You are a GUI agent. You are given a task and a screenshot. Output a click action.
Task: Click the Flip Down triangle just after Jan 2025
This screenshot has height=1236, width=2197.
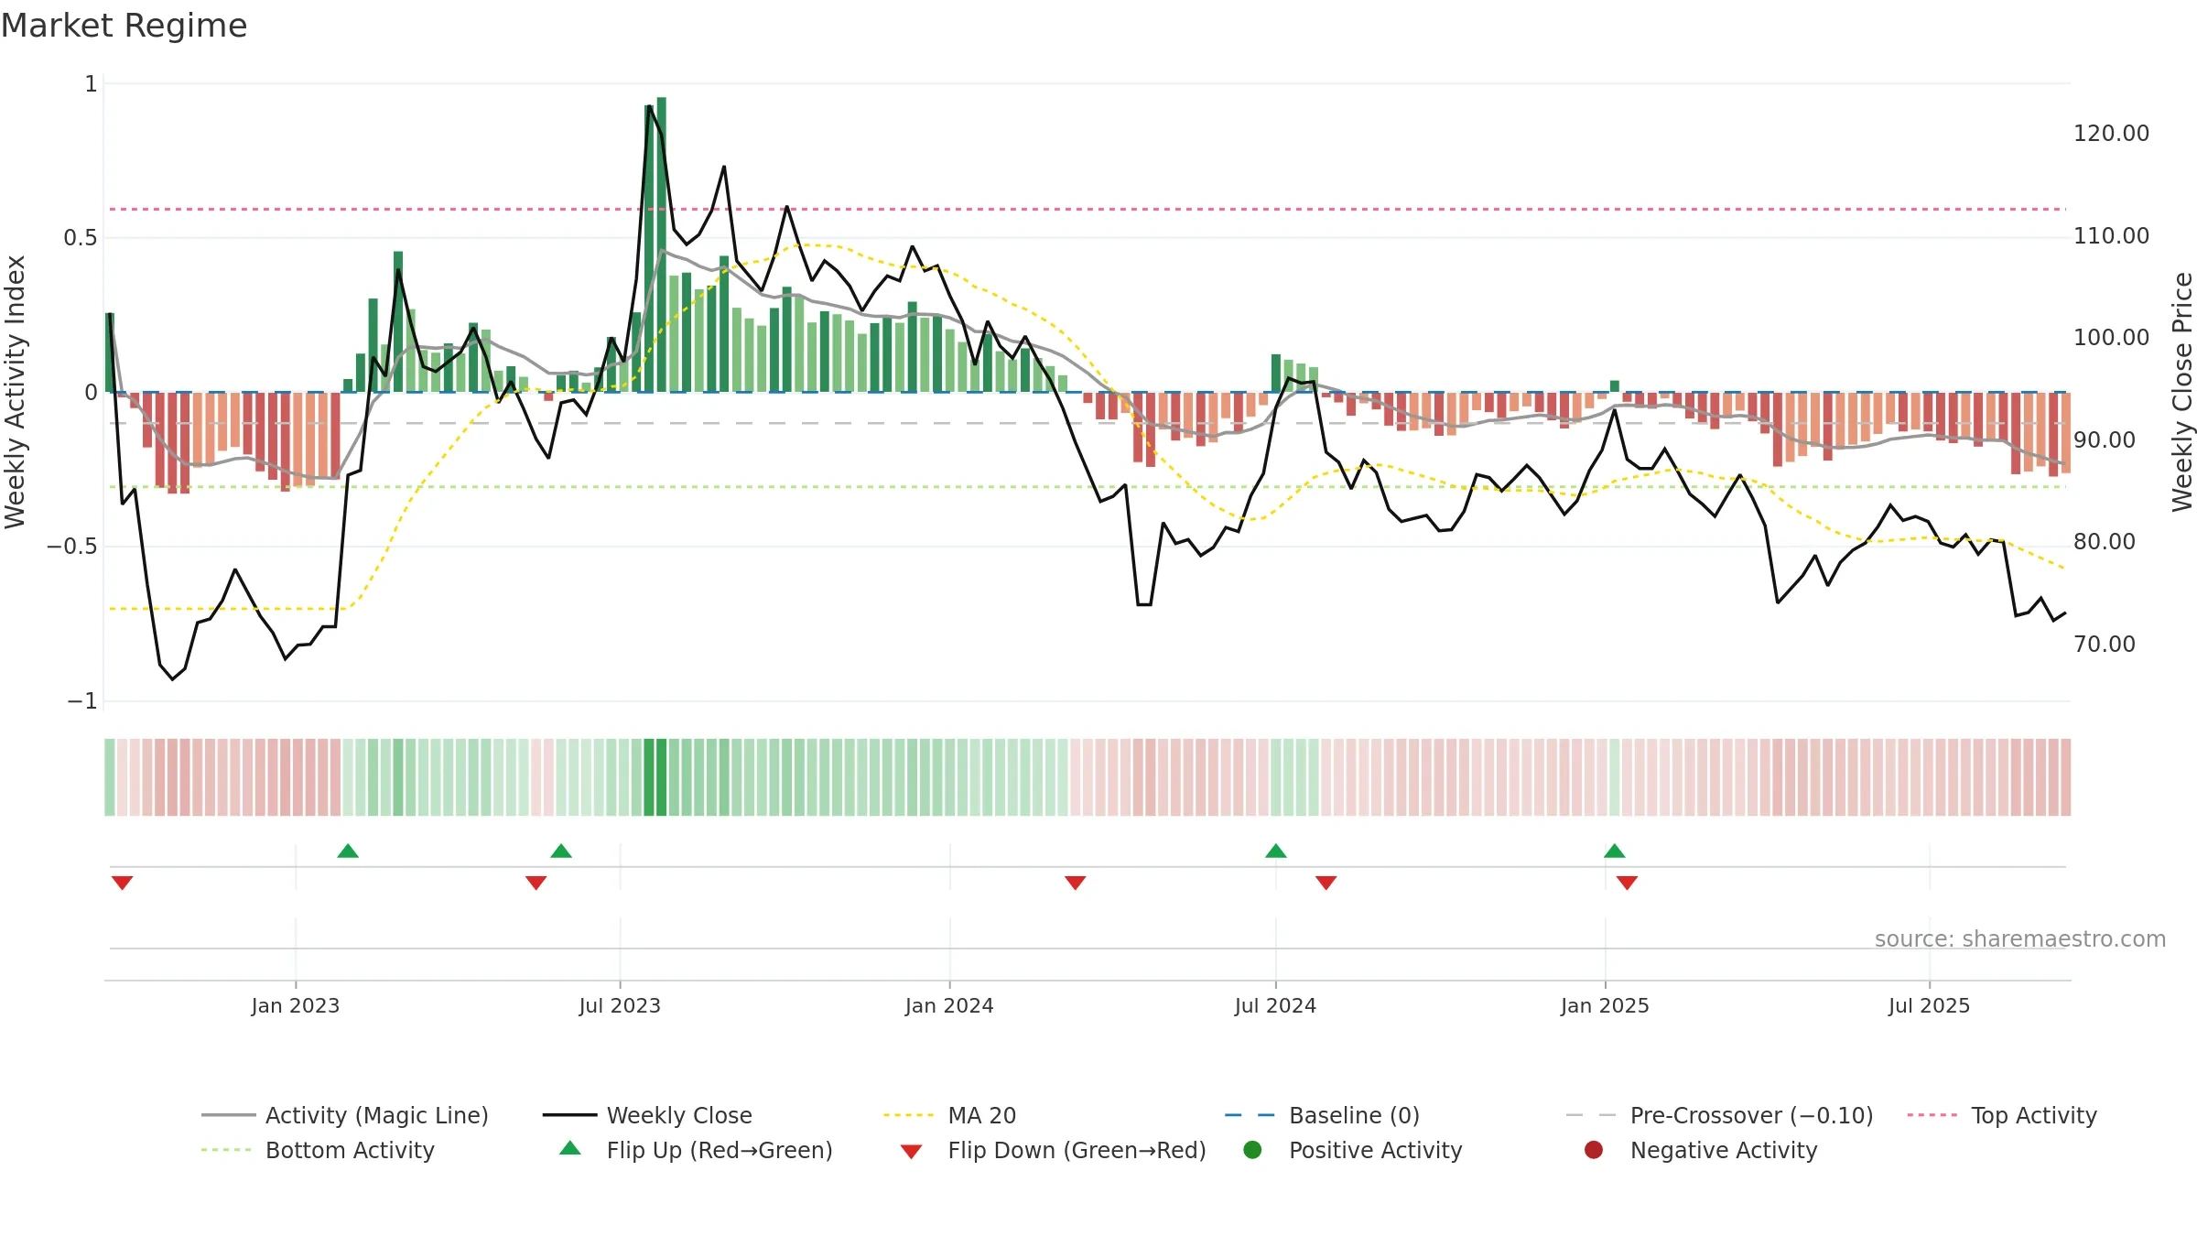coord(1627,883)
